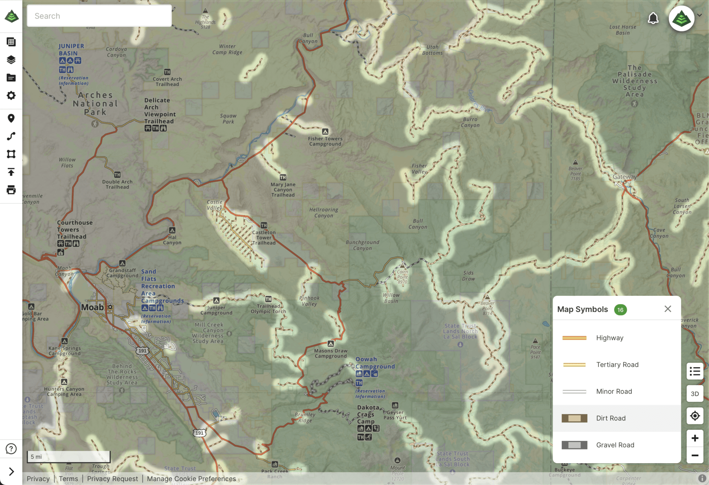Click the Juniper Campground icon
The width and height of the screenshot is (709, 485).
click(x=216, y=300)
